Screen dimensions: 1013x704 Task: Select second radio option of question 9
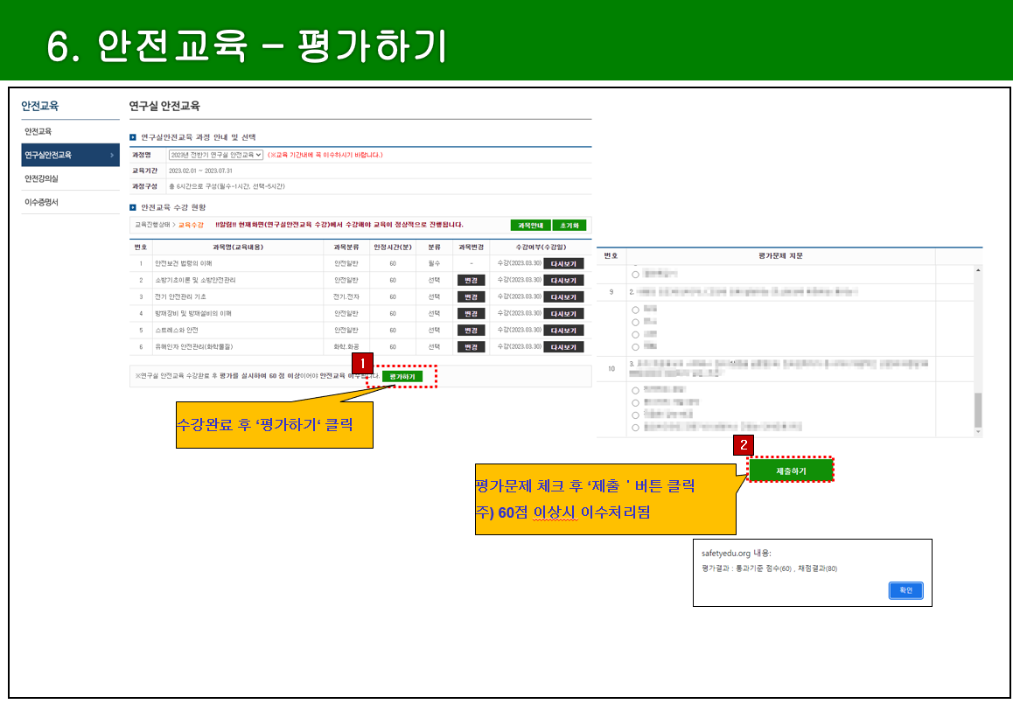click(636, 323)
